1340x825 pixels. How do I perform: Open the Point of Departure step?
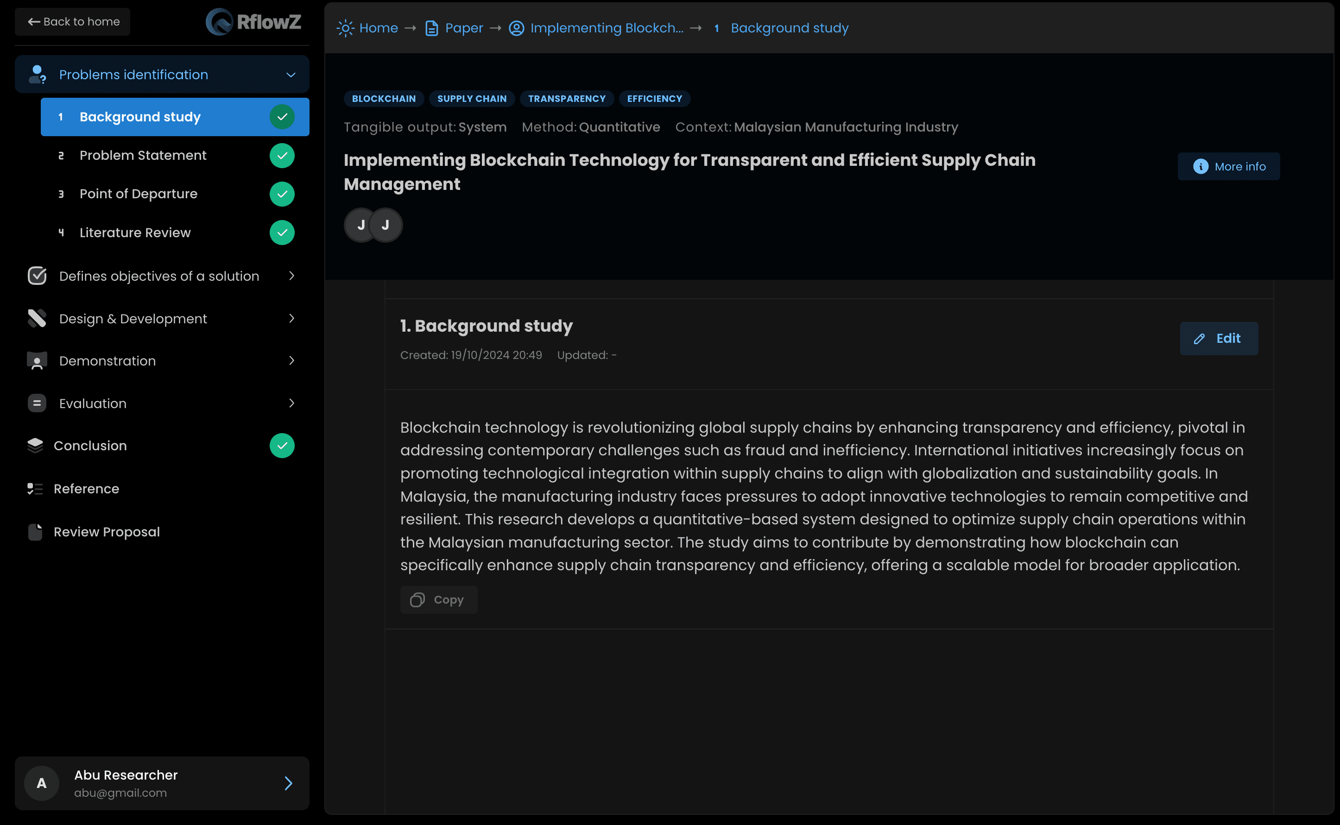tap(139, 194)
